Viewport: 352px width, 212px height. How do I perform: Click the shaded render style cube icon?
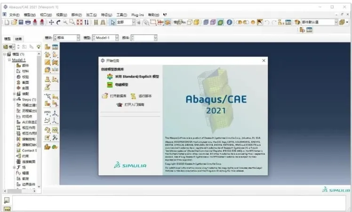[x=196, y=22]
